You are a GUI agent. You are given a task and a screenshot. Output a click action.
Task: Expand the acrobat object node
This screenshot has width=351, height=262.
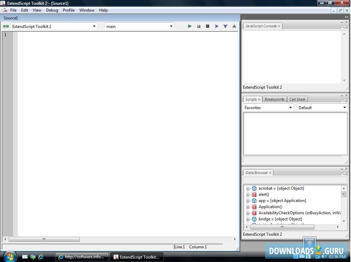tap(248, 189)
